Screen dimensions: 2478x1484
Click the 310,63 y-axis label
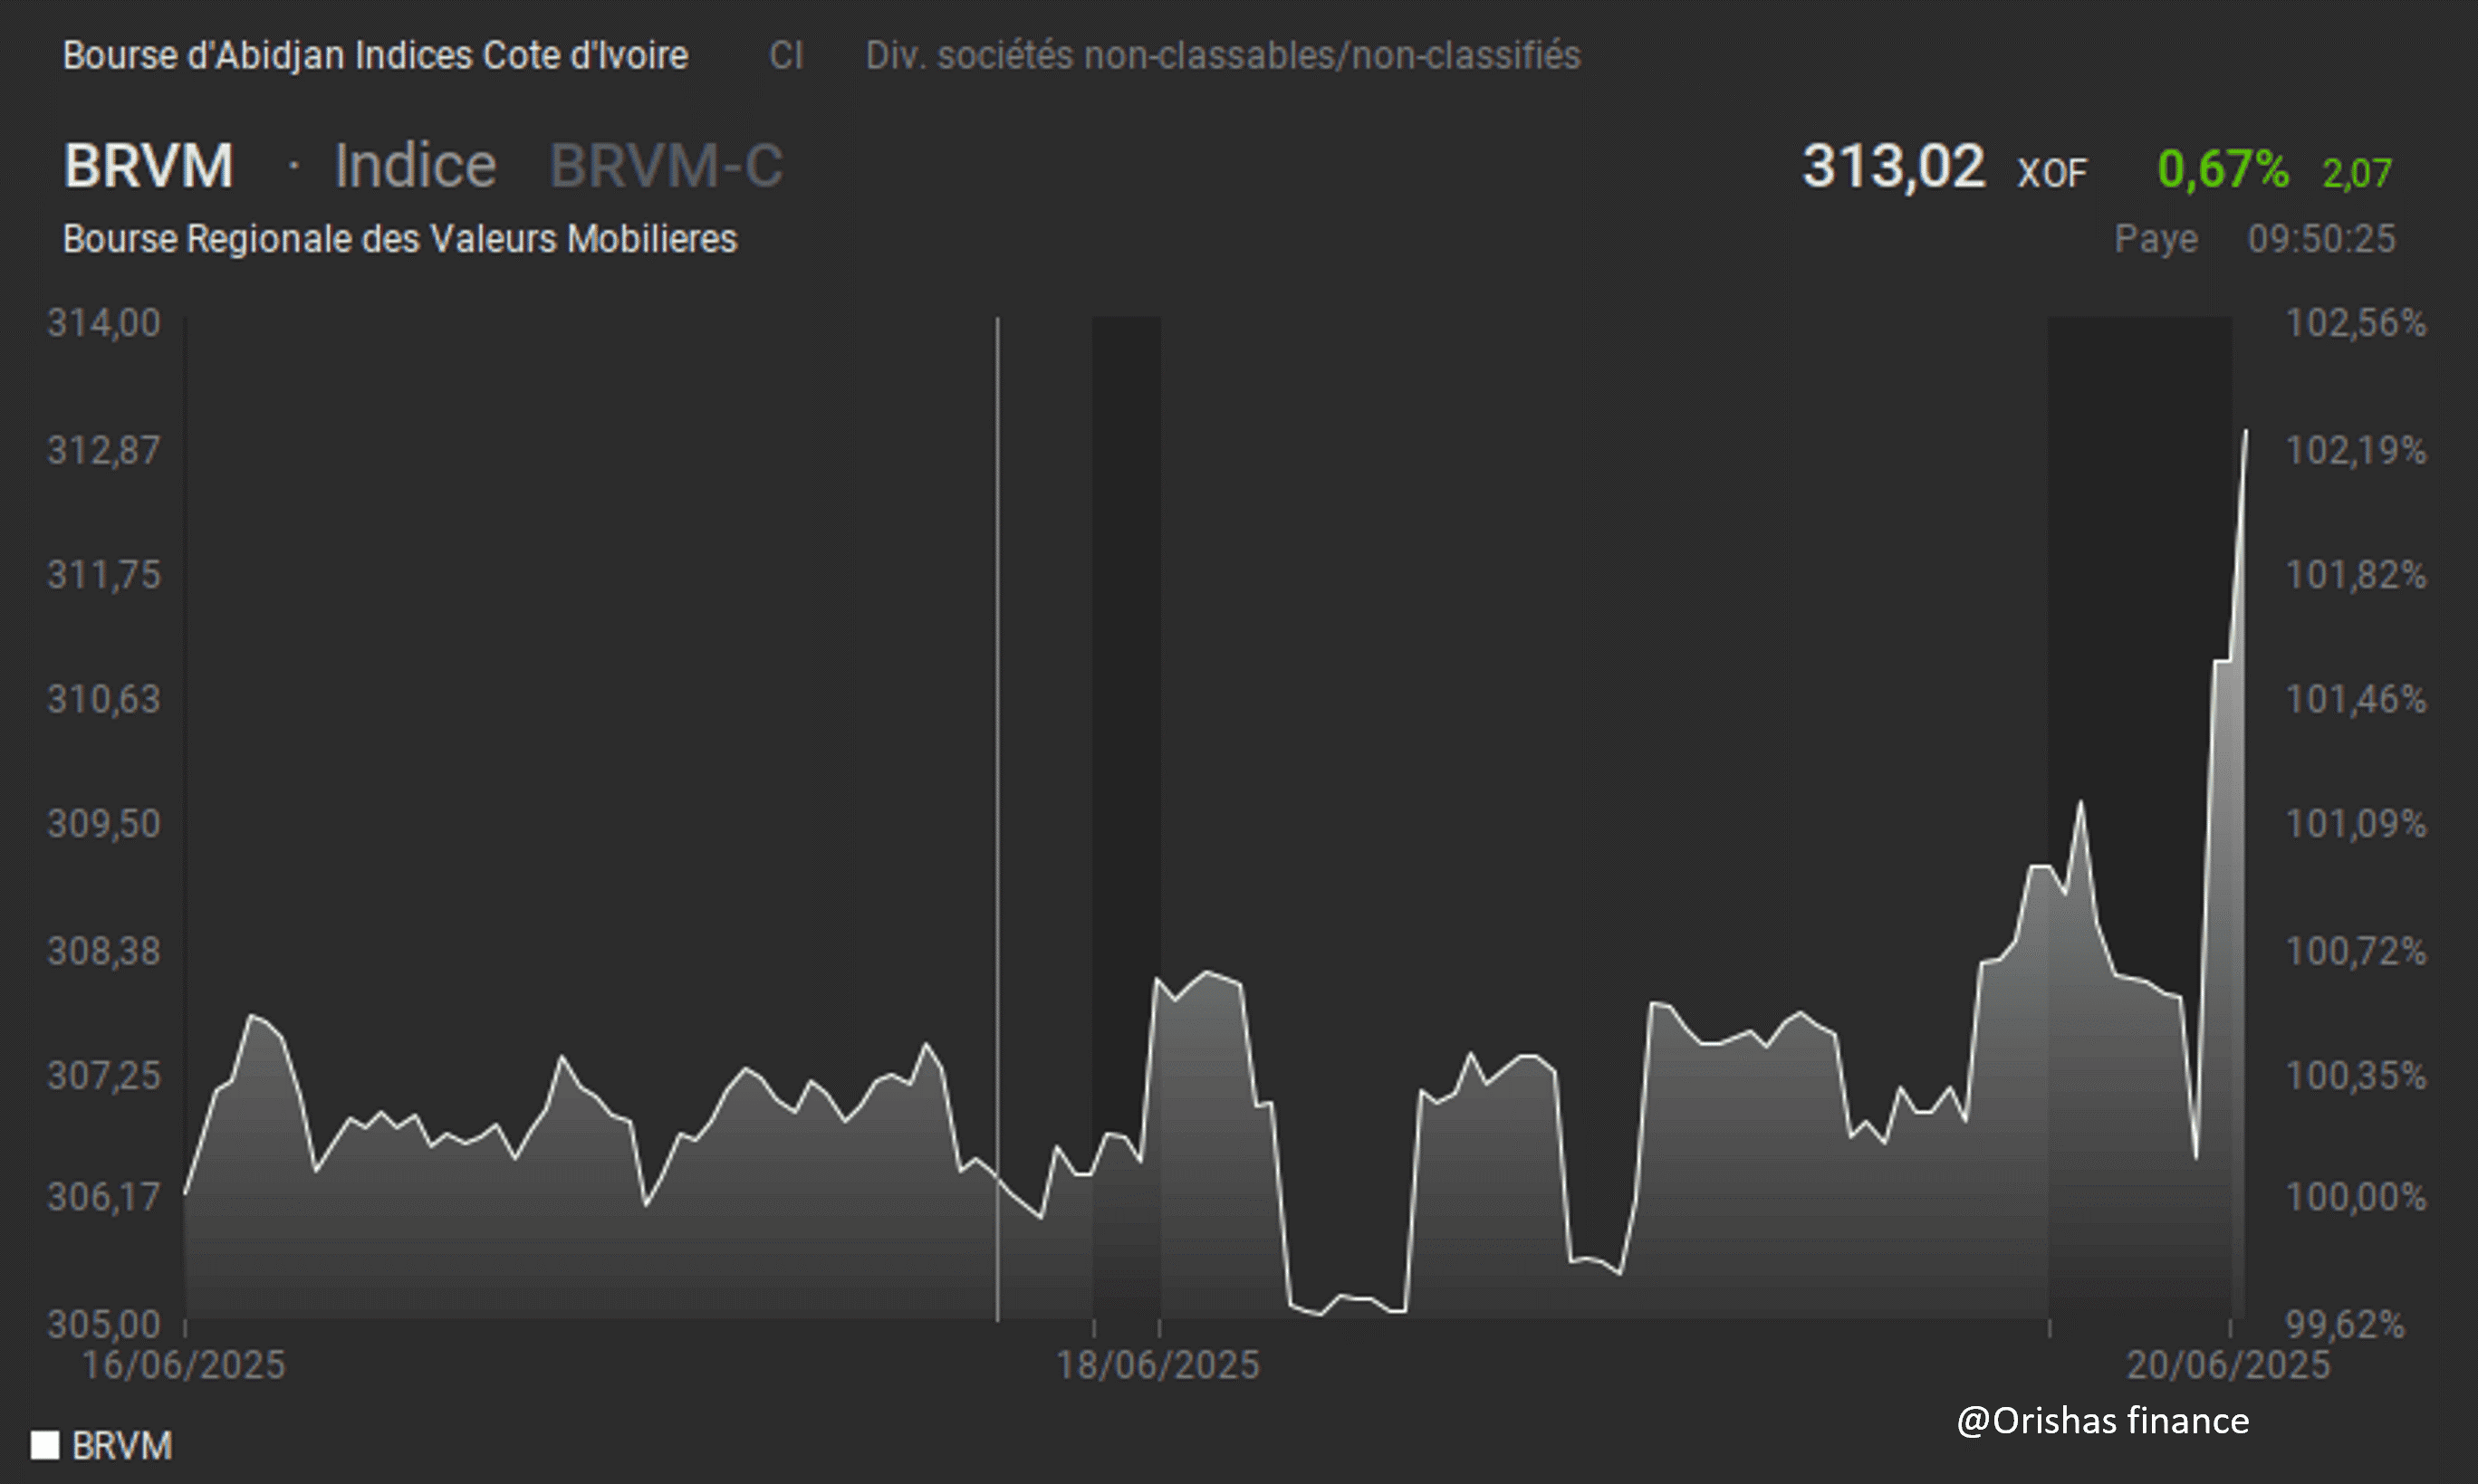(x=104, y=699)
